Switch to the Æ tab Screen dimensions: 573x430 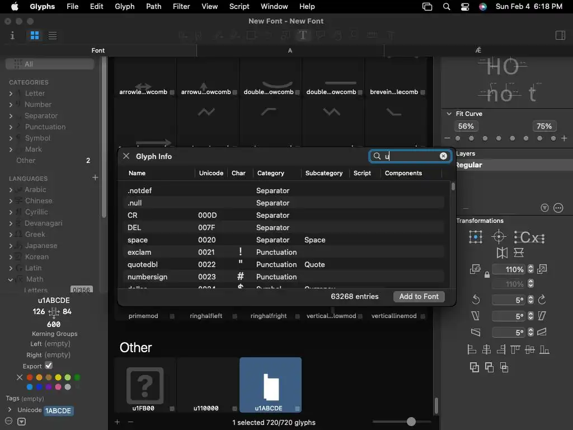click(478, 50)
